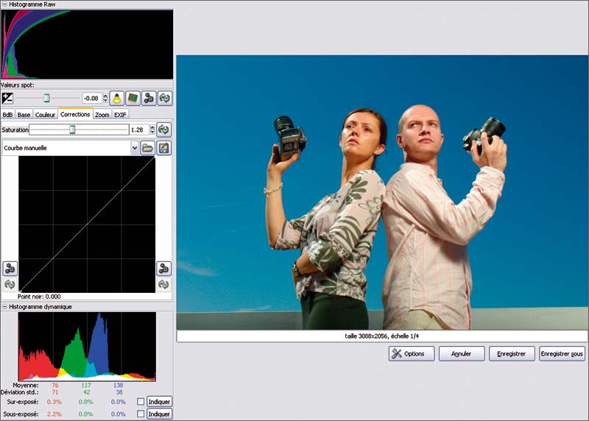This screenshot has height=421, width=589.
Task: Click the yellow light bulb highlight-restore icon
Action: (x=116, y=98)
